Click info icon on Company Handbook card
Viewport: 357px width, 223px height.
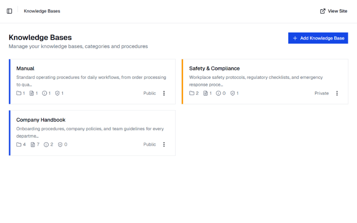pyautogui.click(x=46, y=145)
